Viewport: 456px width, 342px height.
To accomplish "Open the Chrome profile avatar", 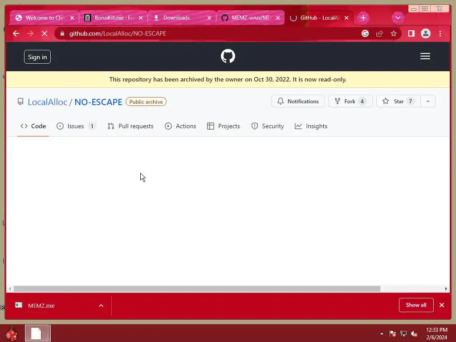I will tap(425, 33).
